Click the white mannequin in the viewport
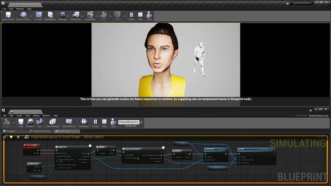 point(200,59)
